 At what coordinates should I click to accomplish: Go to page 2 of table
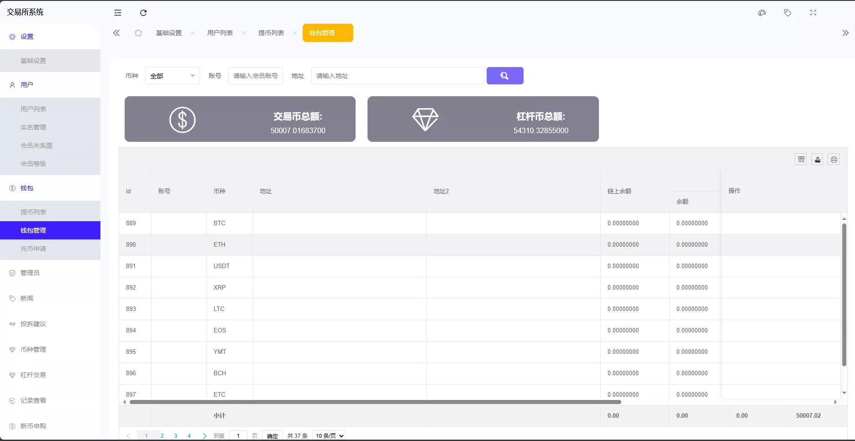[x=162, y=436]
